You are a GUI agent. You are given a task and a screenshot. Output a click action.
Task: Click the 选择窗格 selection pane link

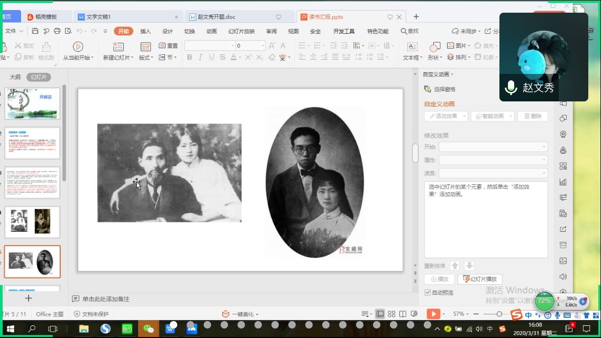pyautogui.click(x=444, y=89)
